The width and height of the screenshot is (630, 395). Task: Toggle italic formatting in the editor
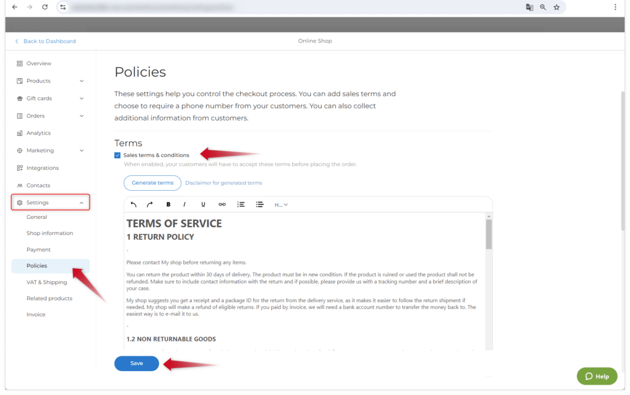pos(184,204)
